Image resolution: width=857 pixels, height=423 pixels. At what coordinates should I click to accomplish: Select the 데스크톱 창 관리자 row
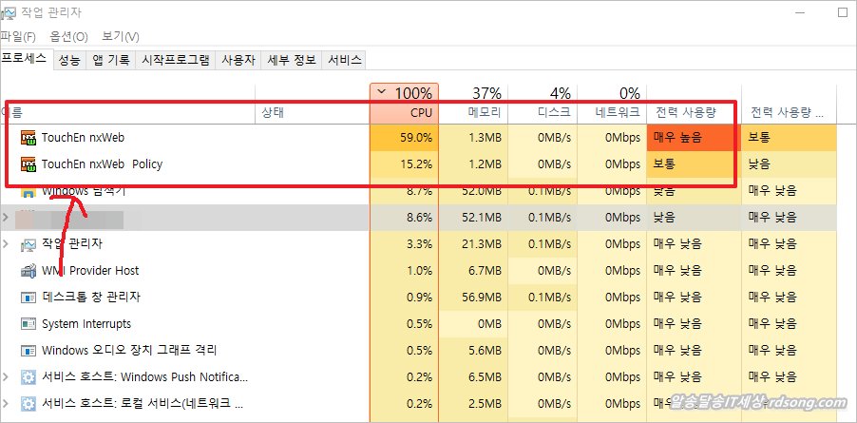tap(418, 298)
